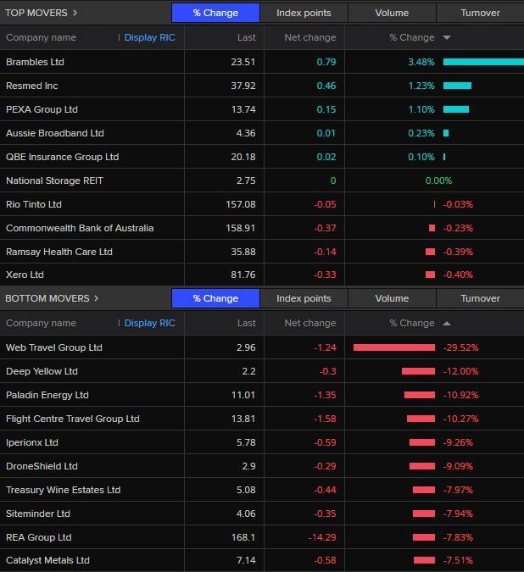Click Web Travel Group Ltd company name
This screenshot has height=572, width=524.
(53, 347)
